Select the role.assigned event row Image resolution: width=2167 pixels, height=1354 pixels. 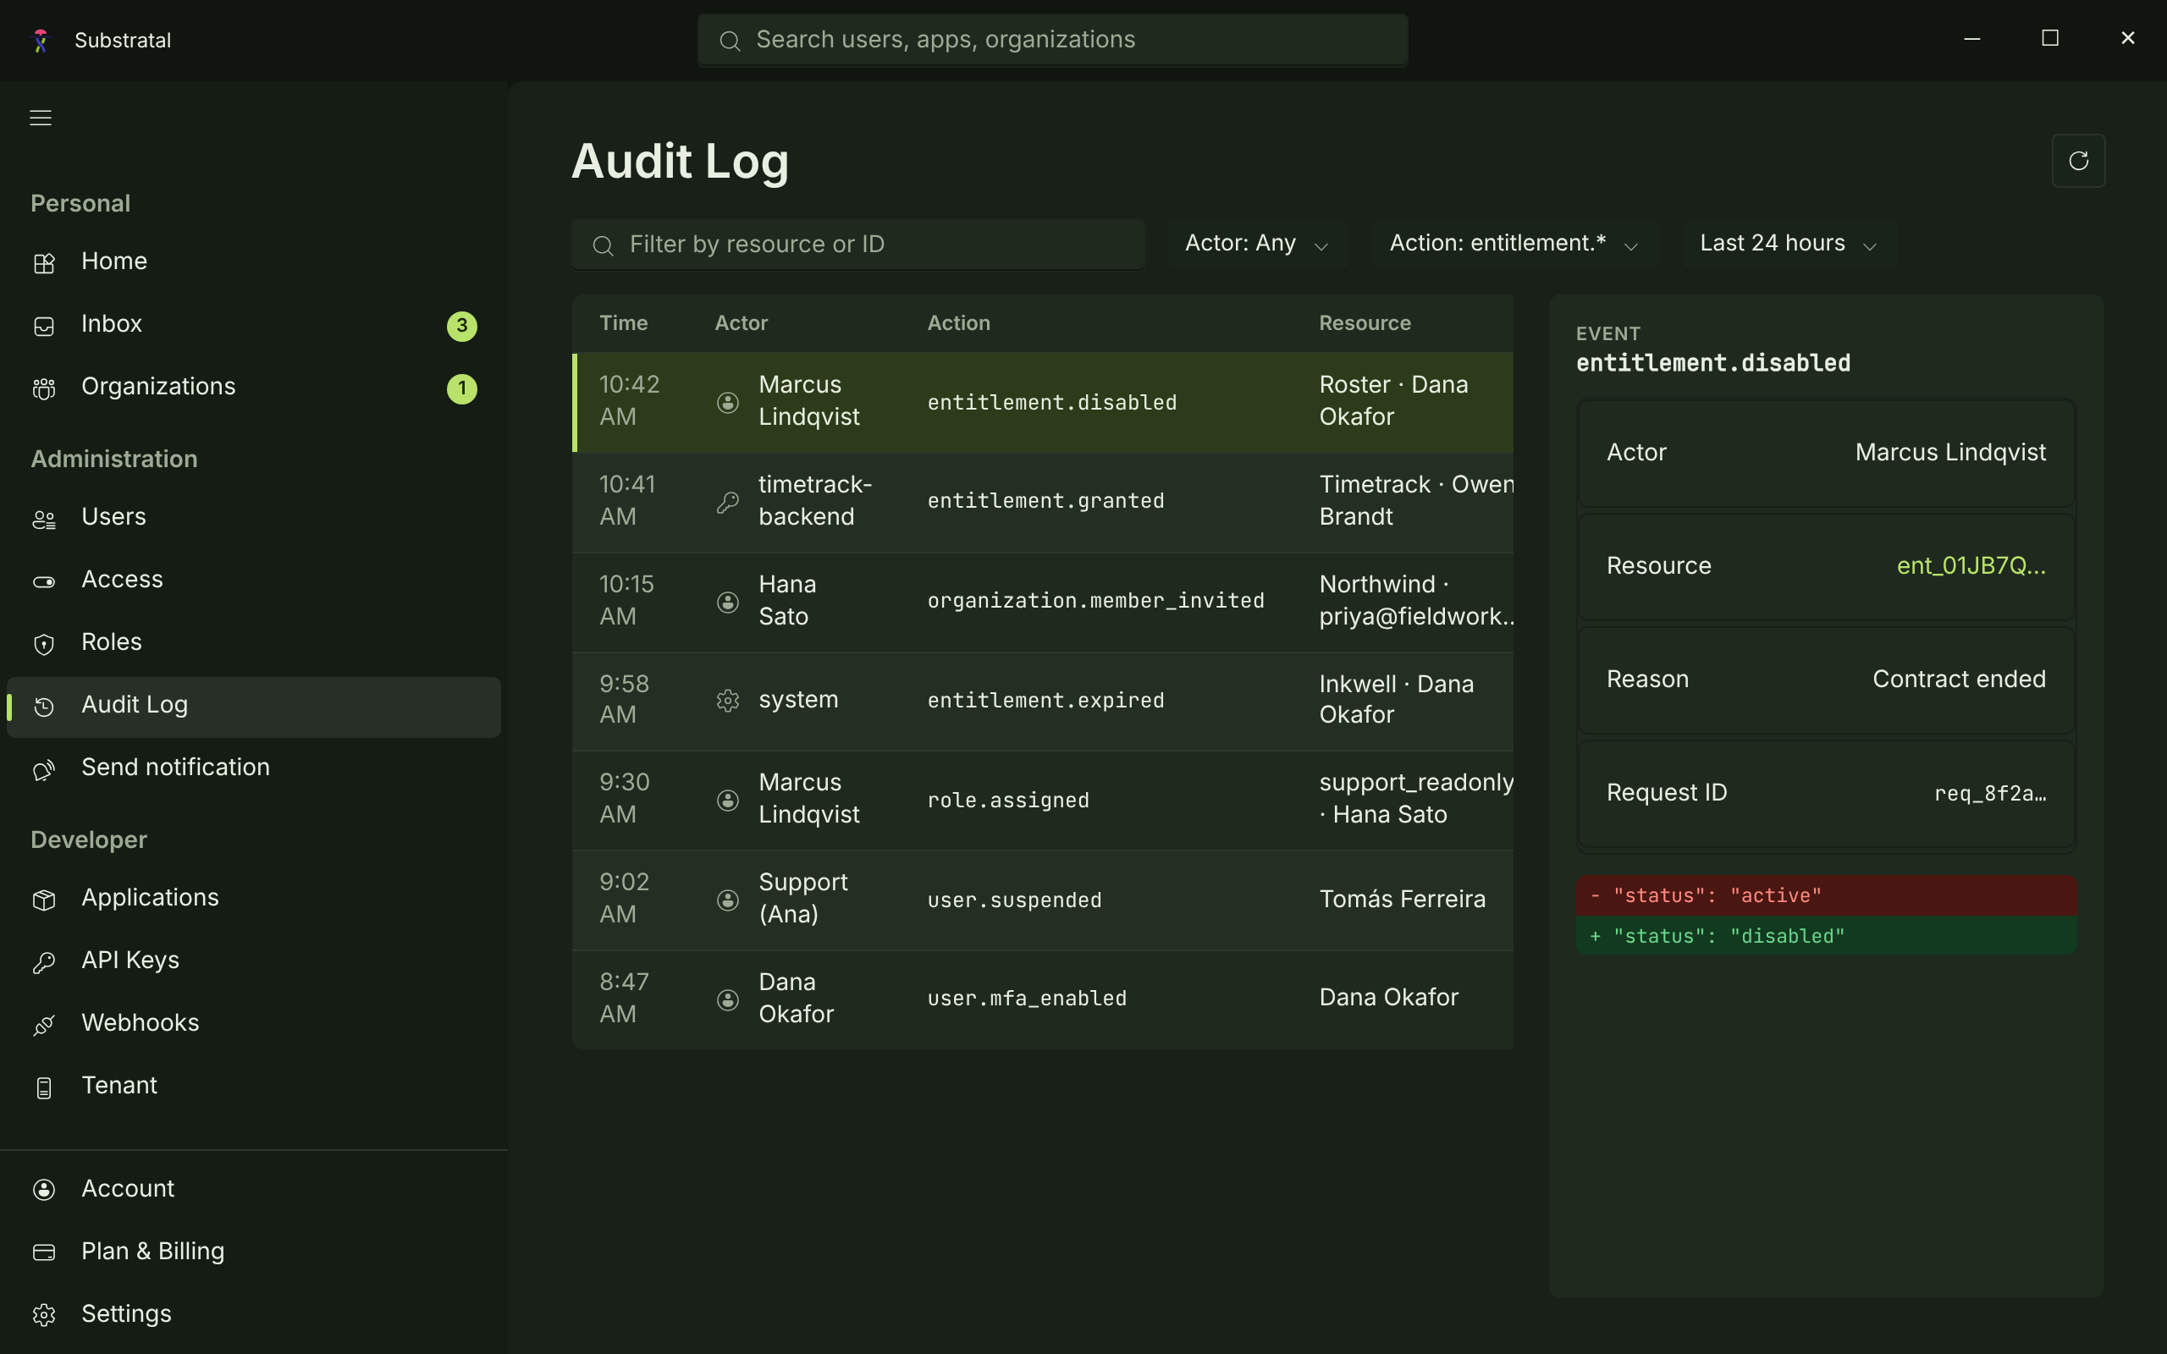[1042, 800]
